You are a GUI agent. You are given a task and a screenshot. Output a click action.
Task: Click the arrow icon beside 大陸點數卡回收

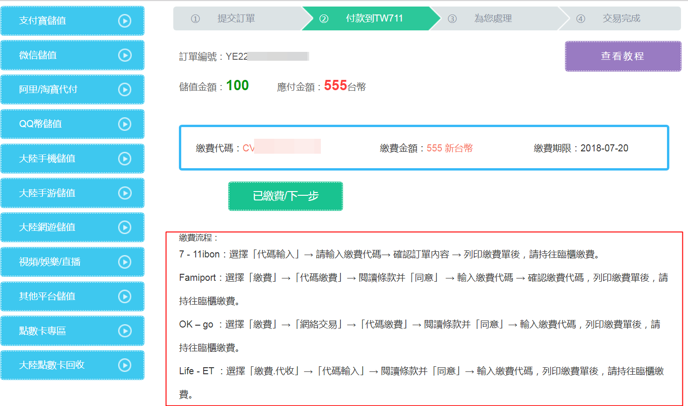[125, 365]
